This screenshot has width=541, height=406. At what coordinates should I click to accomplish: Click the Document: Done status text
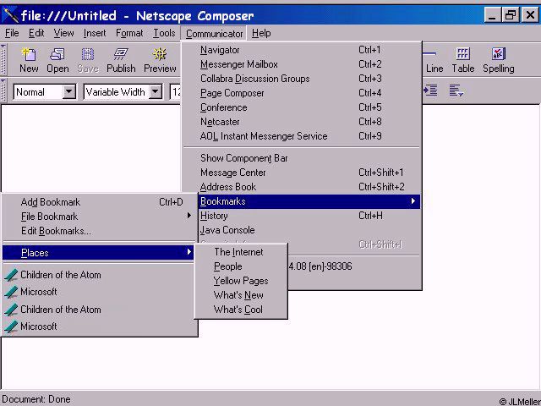pos(36,399)
